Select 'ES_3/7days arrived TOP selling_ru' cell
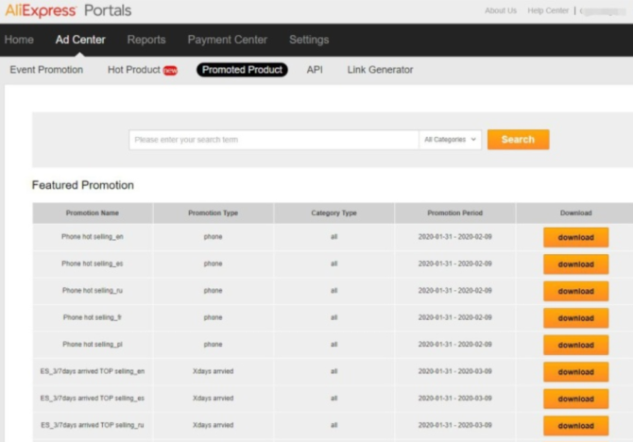Viewport: 633px width, 442px height. point(93,425)
